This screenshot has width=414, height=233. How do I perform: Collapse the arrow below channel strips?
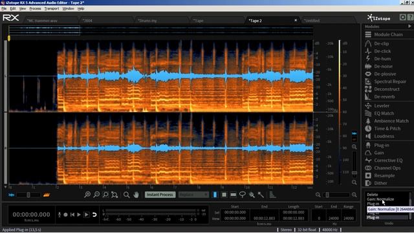[6, 187]
